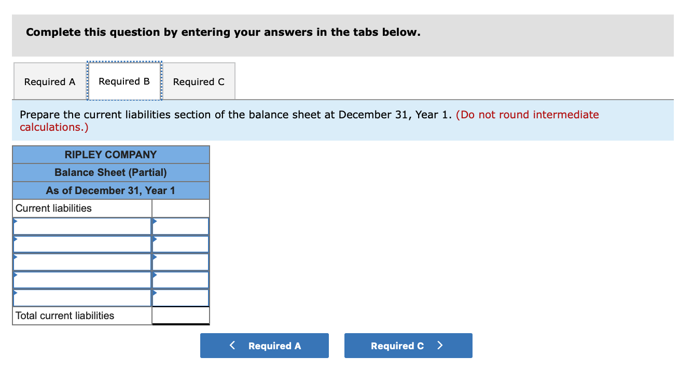Open the first liability name dropdown
Viewport: 693px width, 384px height.
(82, 226)
